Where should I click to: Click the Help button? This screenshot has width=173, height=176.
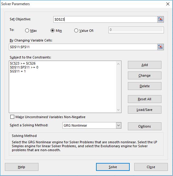point(22,167)
